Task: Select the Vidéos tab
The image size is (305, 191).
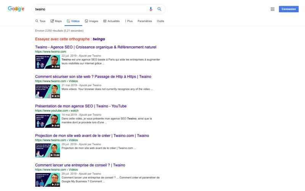Action: pos(73,21)
